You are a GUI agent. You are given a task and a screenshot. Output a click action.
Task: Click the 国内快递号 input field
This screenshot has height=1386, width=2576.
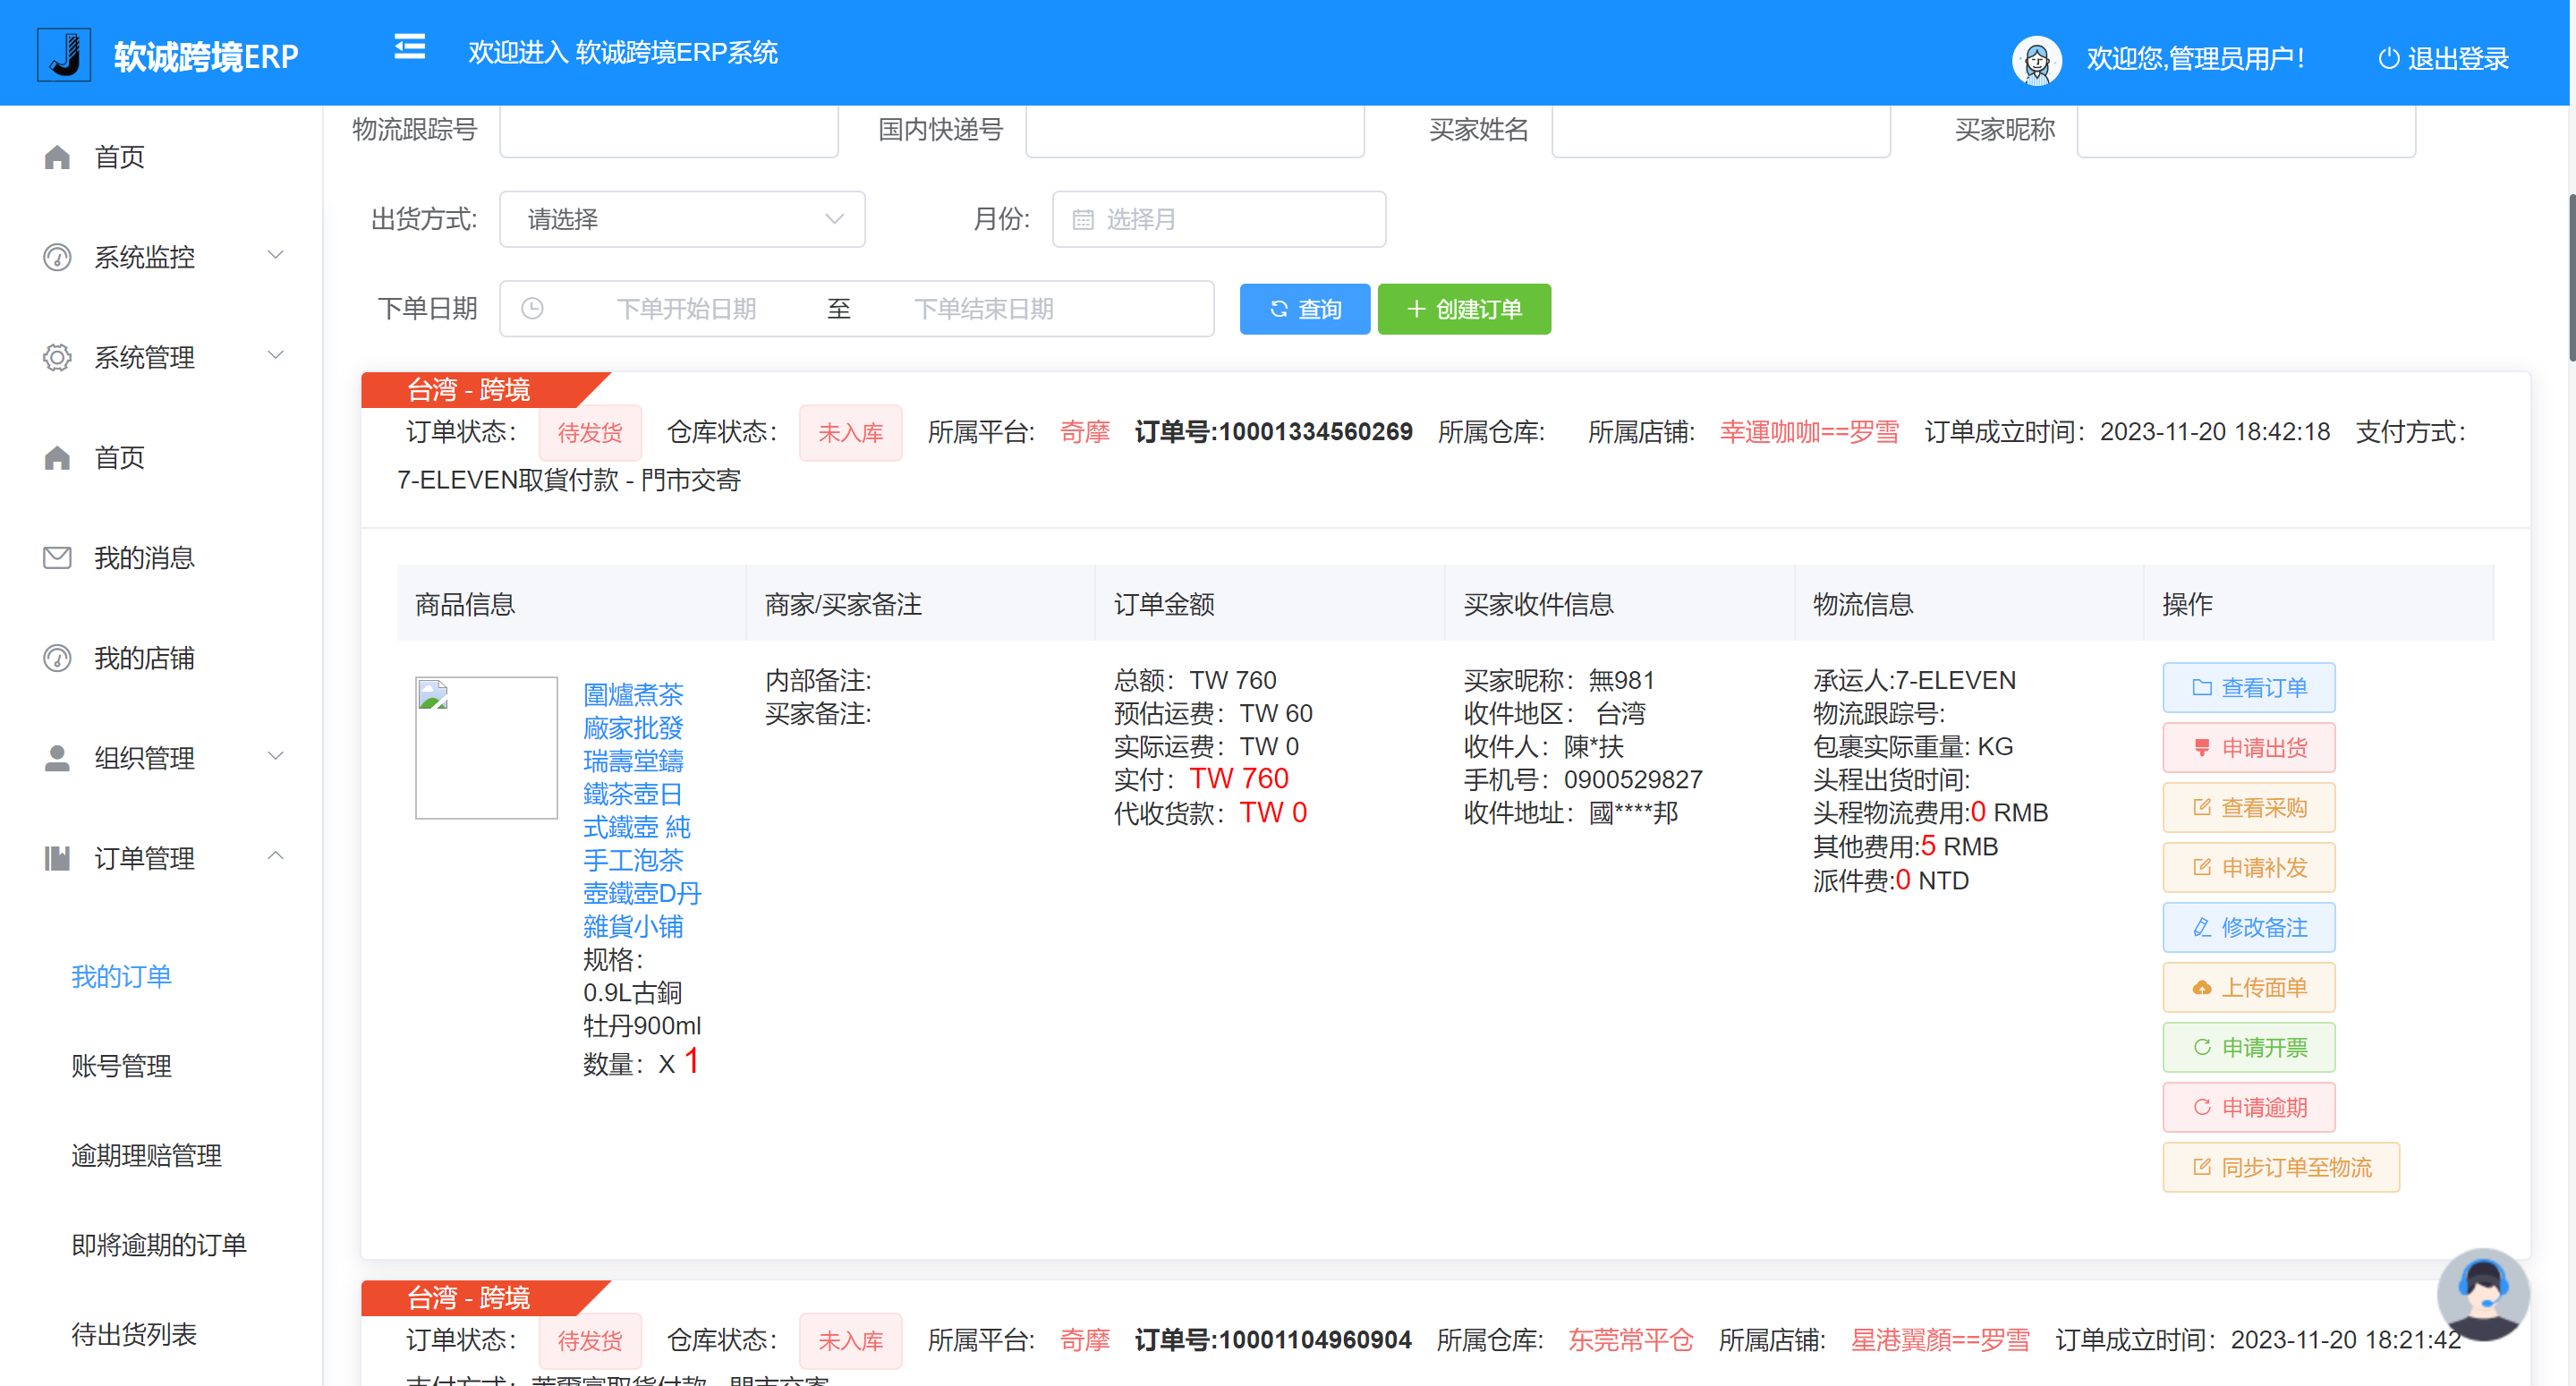[1195, 130]
